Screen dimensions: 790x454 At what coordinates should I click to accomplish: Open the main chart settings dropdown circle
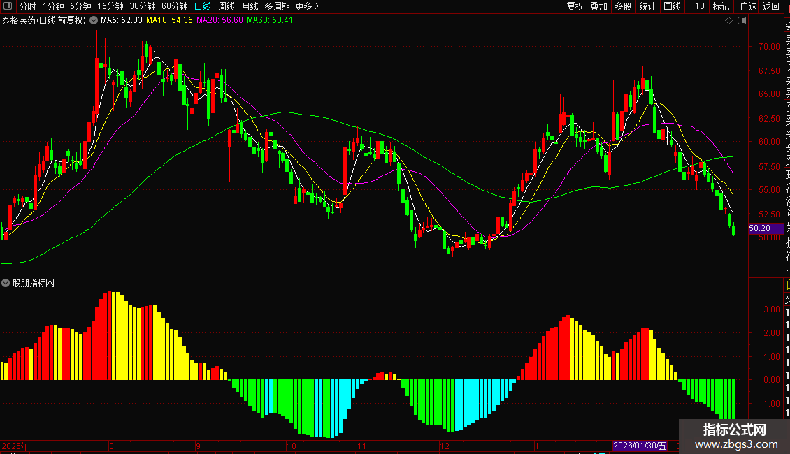pos(94,21)
